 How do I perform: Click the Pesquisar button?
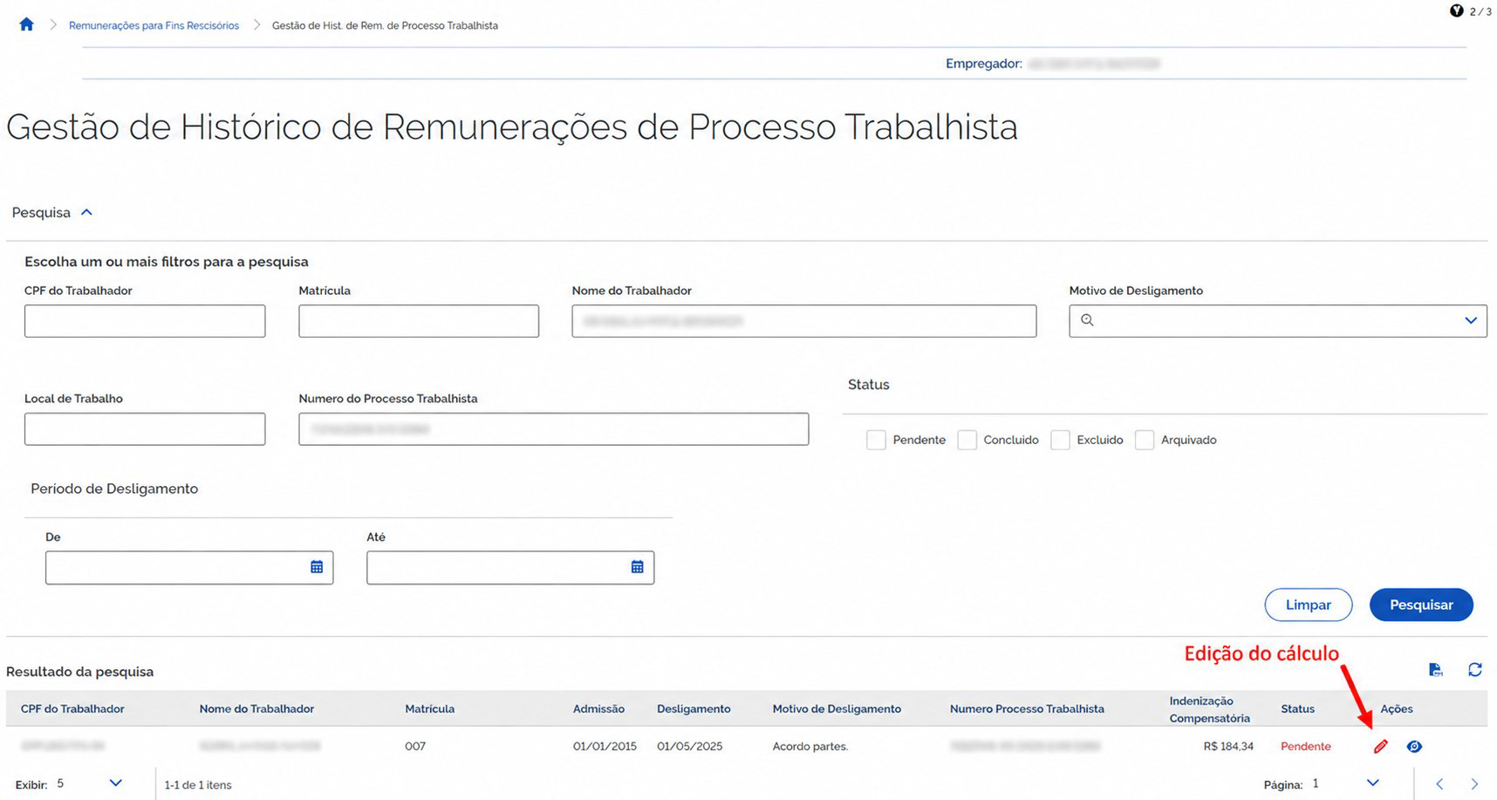1421,605
